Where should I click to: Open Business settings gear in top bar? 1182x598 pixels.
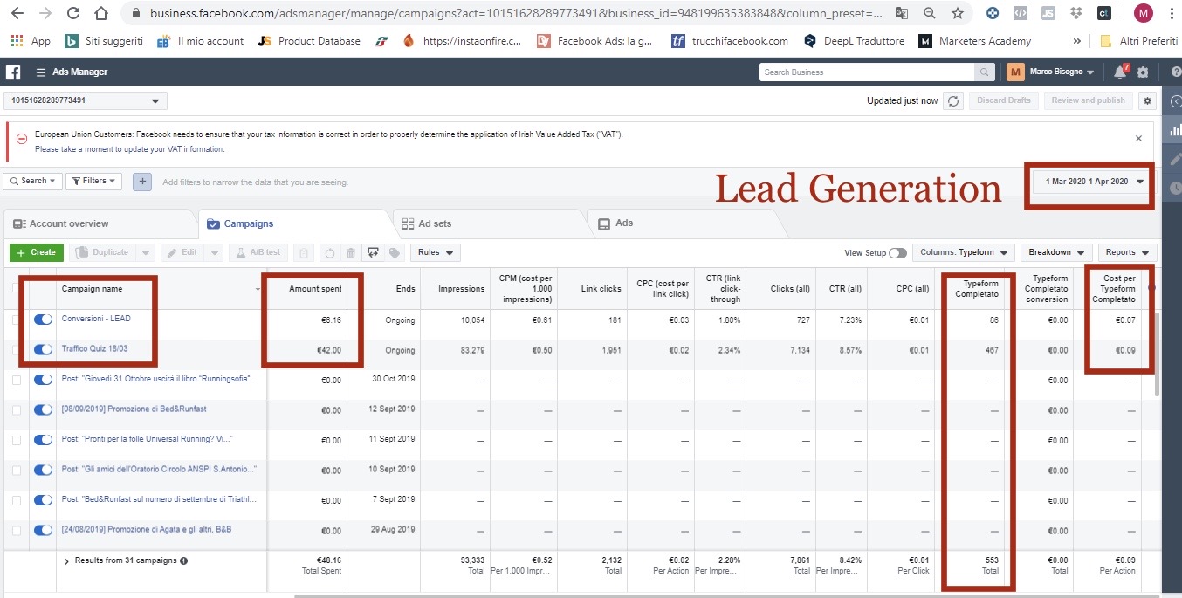(x=1143, y=72)
